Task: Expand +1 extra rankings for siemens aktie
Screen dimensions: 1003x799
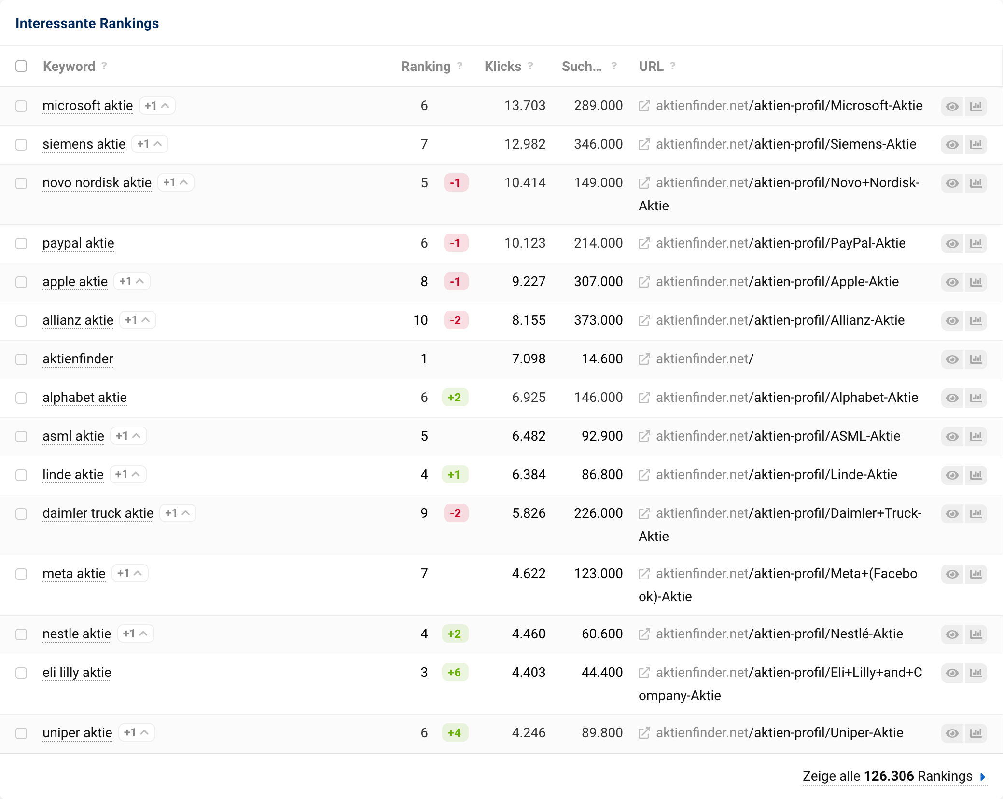Action: [x=150, y=144]
